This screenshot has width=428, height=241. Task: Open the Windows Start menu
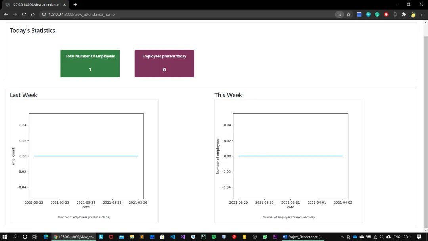5,237
